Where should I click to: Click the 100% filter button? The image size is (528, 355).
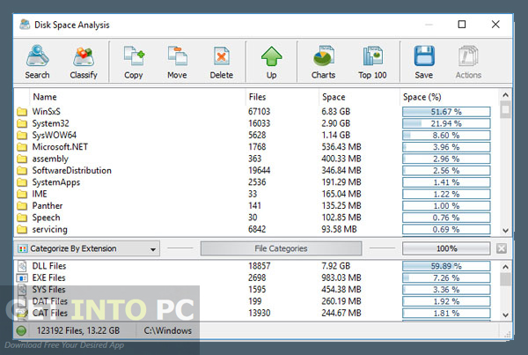coord(445,249)
